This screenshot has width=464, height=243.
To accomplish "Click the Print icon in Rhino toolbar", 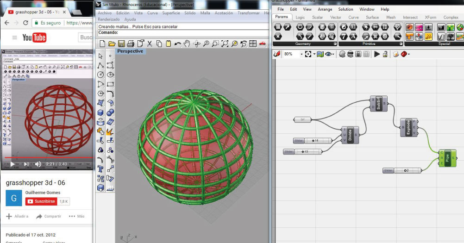I will tap(131, 44).
